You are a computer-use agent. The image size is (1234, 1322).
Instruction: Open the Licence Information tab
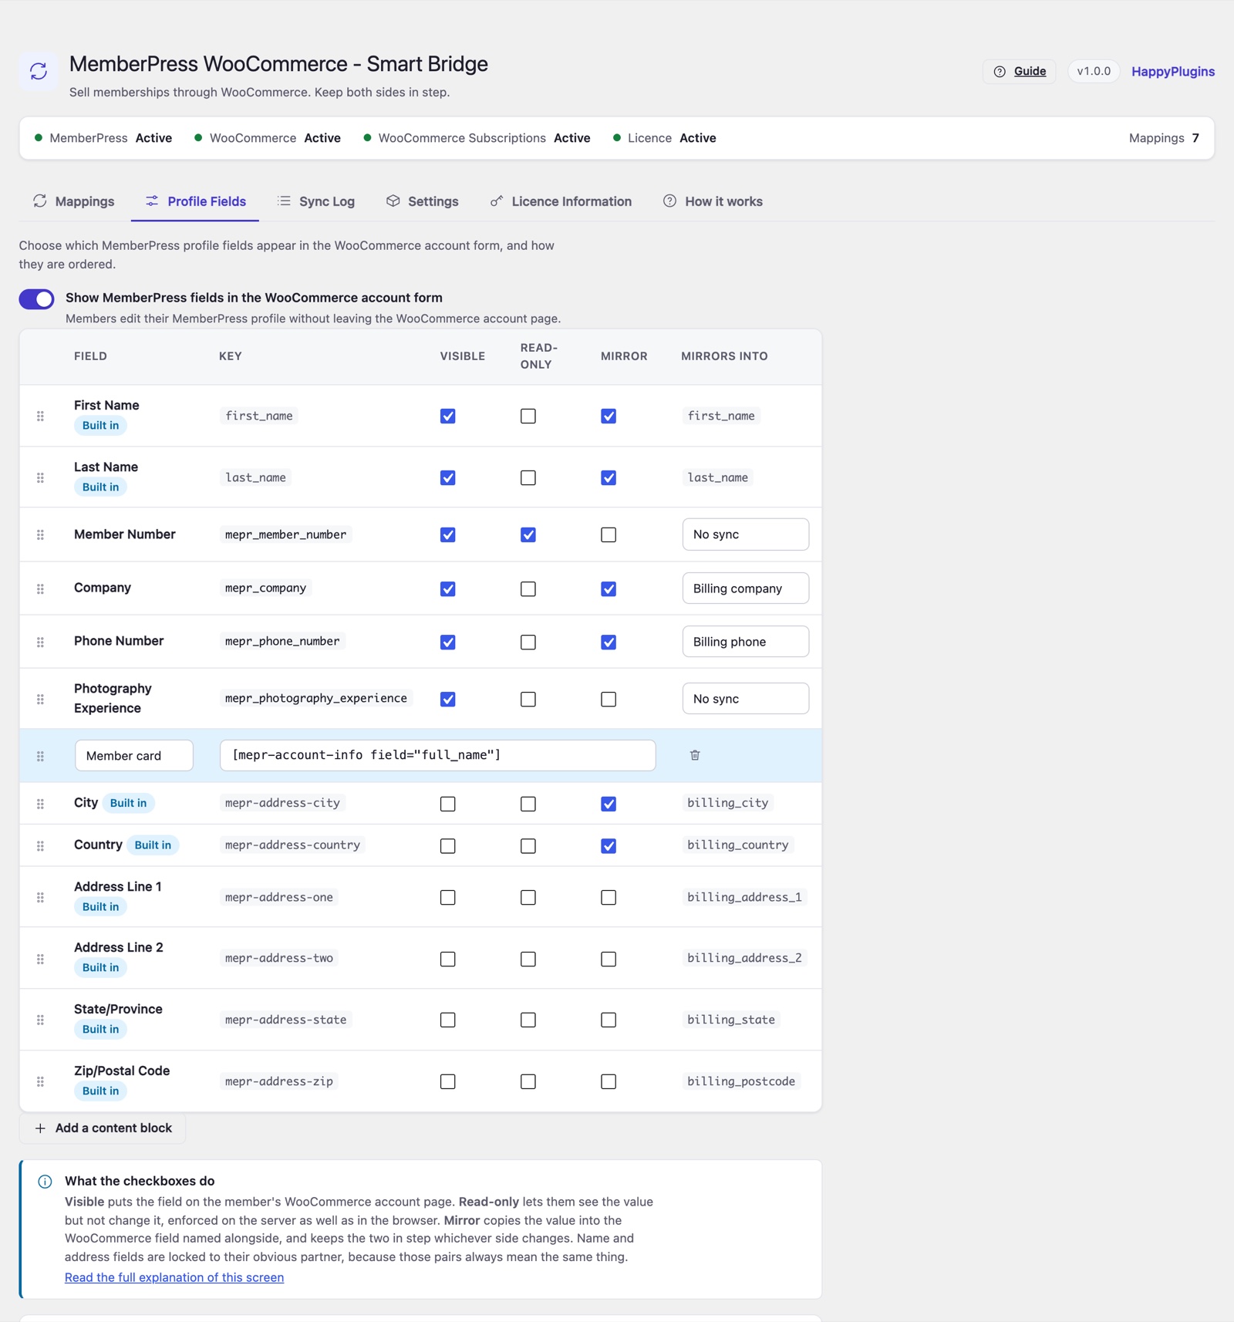561,201
